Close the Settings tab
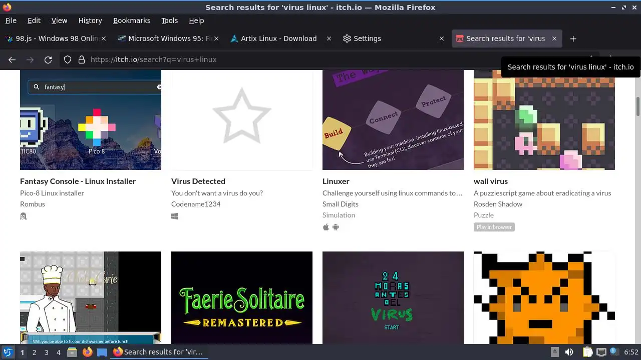The width and height of the screenshot is (641, 360). pos(442,38)
